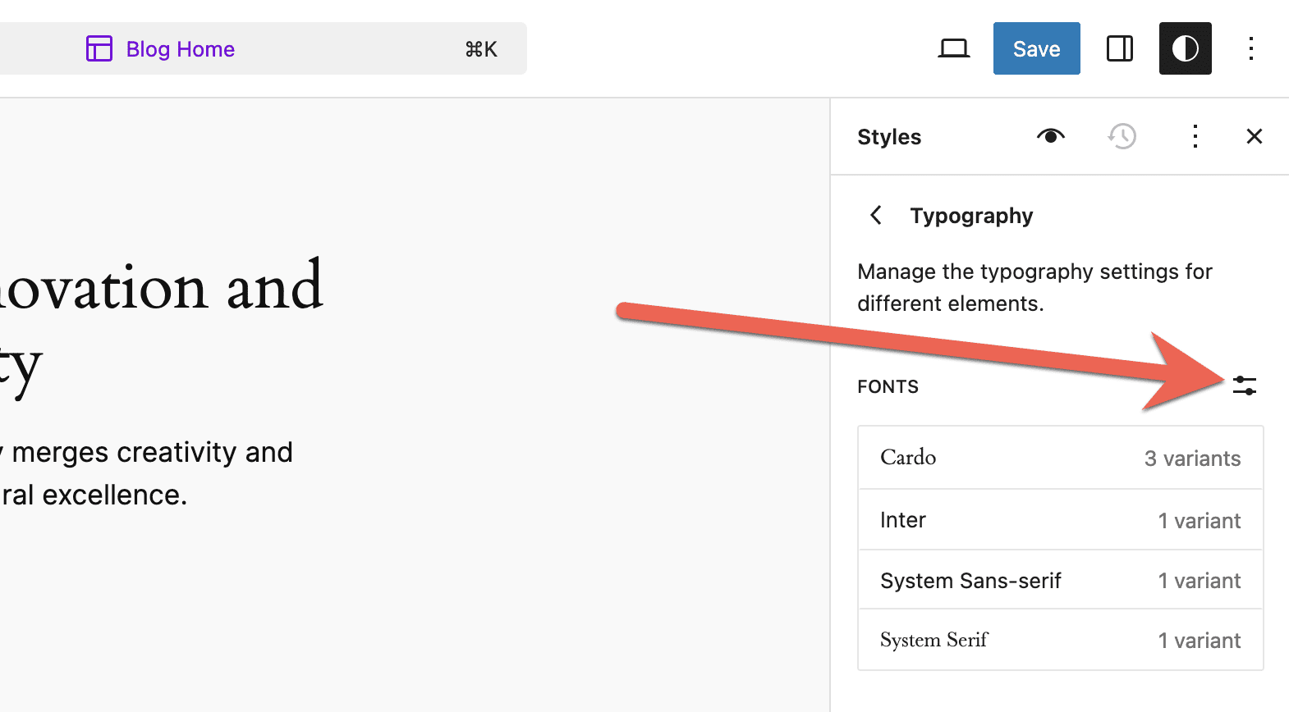Screen dimensions: 1289x712
Task: Click the ⌘K shortcut hint
Action: click(x=481, y=49)
